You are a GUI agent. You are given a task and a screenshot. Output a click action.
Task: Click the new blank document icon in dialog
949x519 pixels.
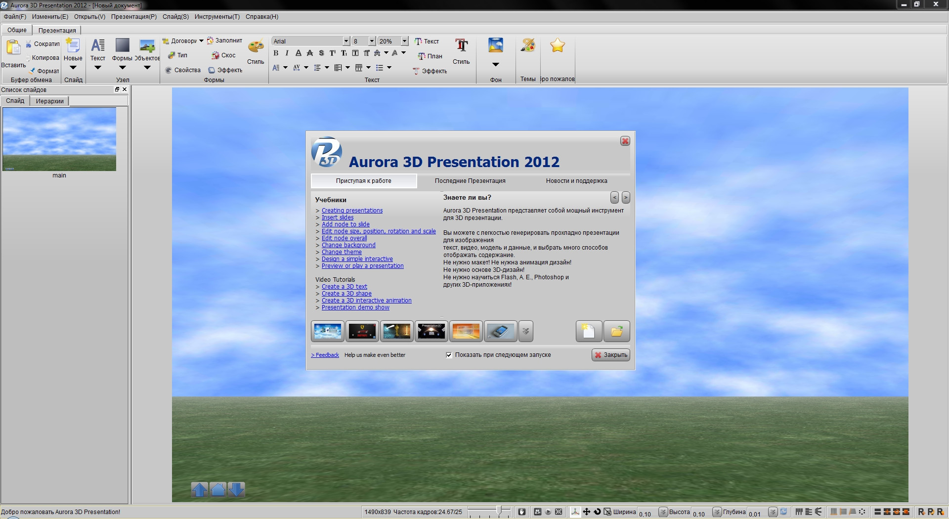(x=588, y=331)
